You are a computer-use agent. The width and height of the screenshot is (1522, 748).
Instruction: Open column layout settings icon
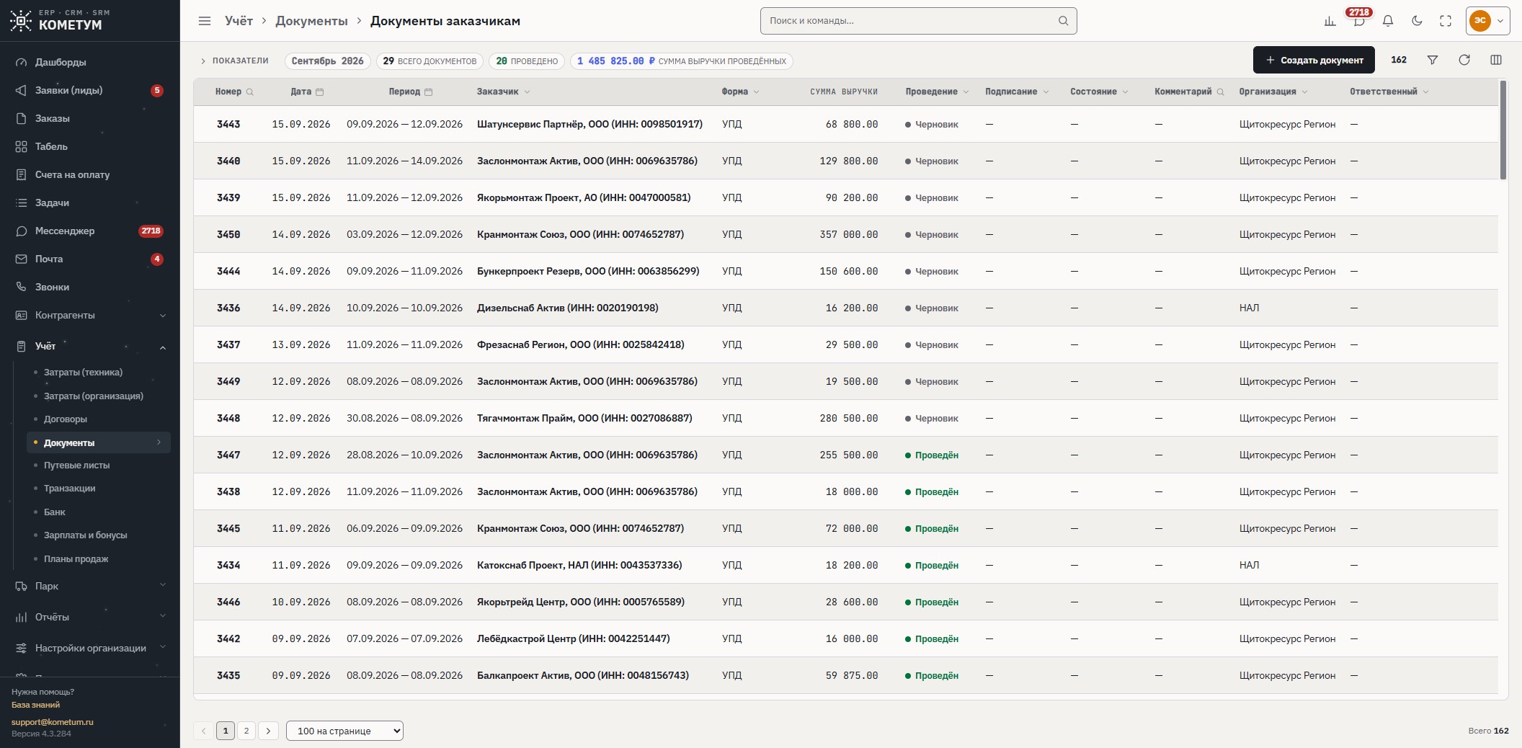(1496, 60)
